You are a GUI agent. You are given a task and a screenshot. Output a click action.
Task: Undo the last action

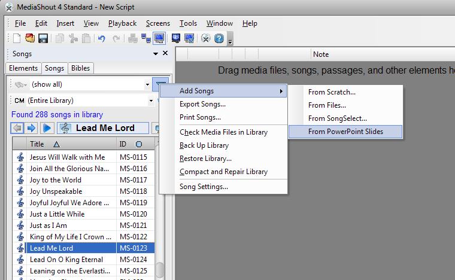101,38
